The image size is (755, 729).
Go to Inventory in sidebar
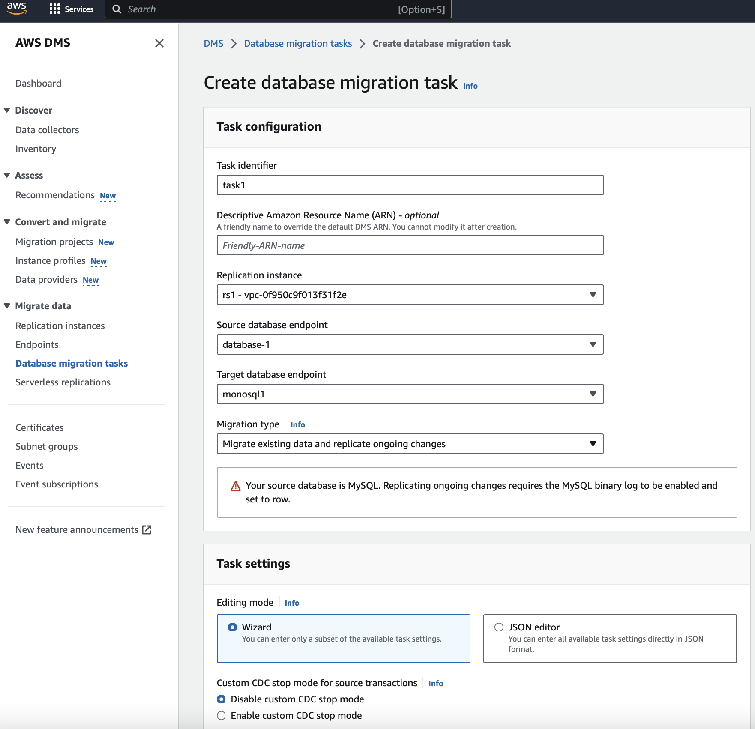click(x=36, y=149)
